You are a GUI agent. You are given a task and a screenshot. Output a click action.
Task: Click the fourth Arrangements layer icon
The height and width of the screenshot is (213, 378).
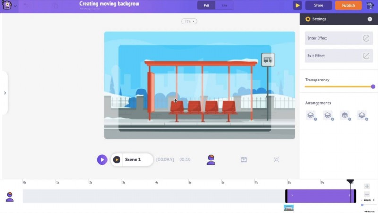coord(362,115)
